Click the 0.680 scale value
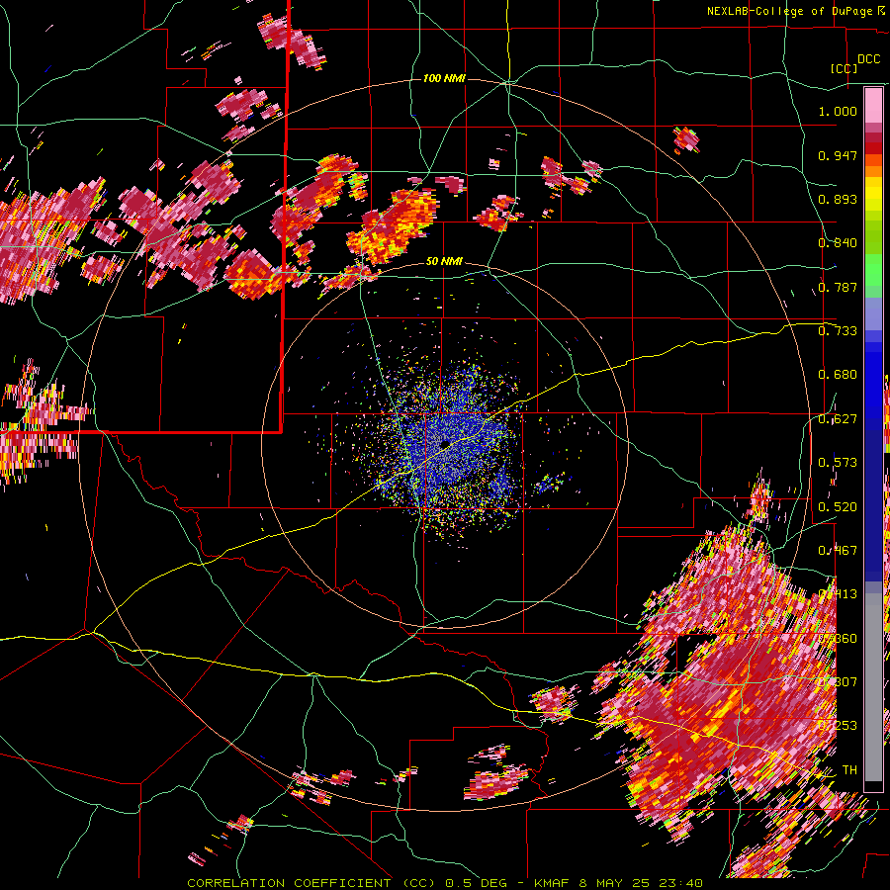890x890 pixels. point(838,375)
